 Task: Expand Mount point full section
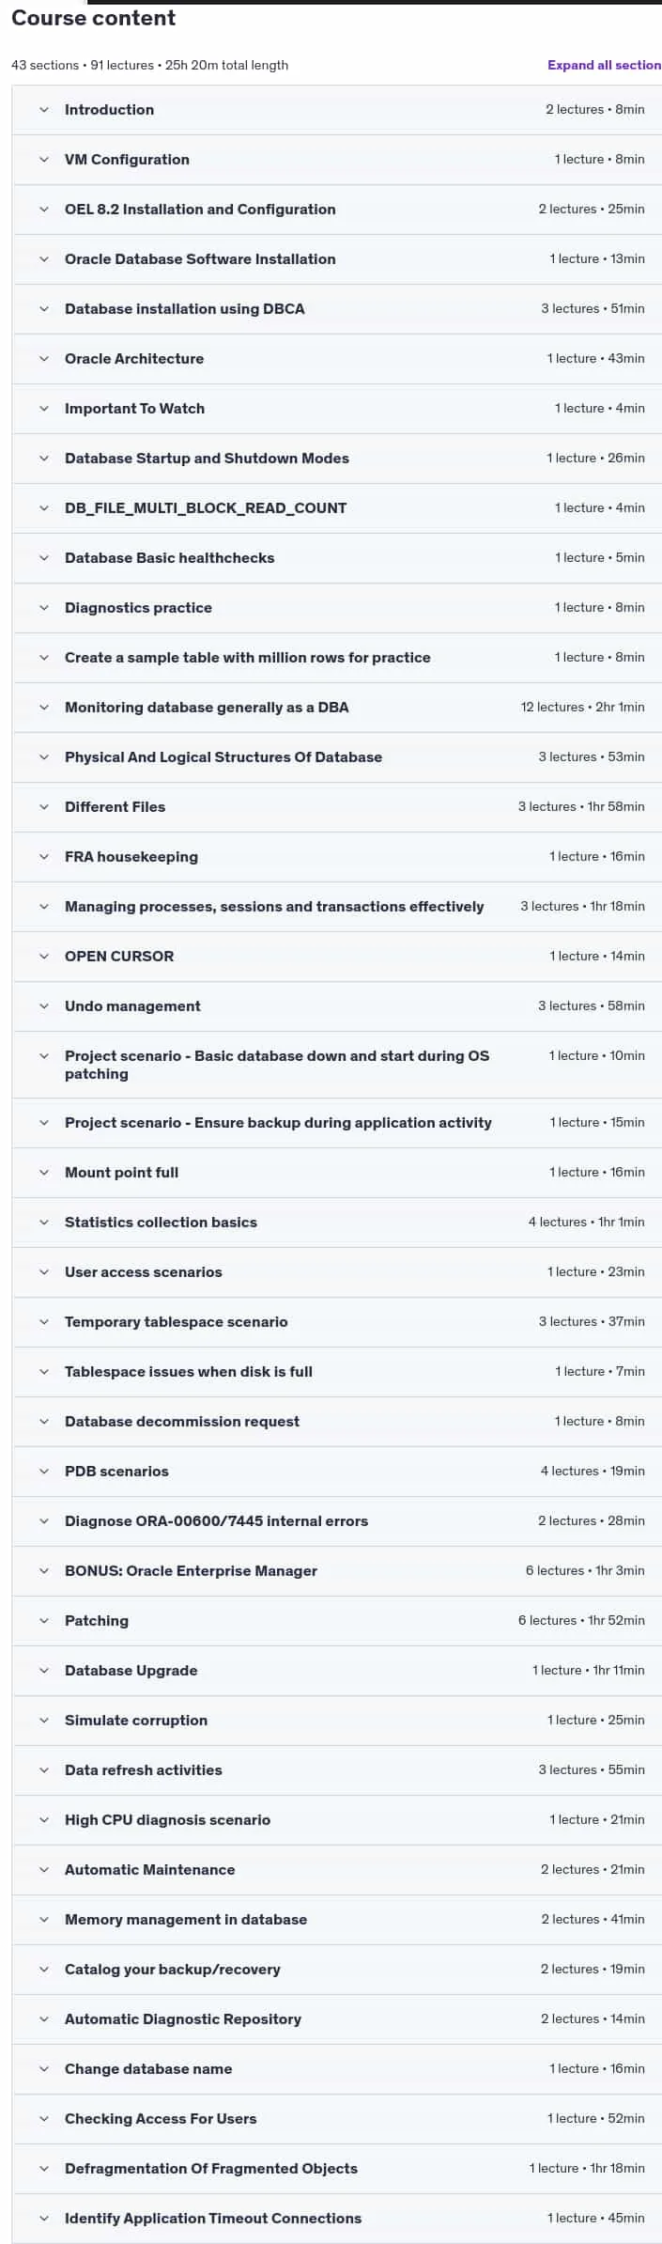(336, 1173)
